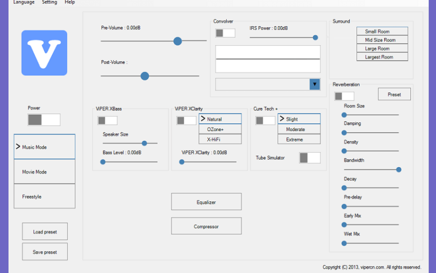Enable the Convolver switch
The width and height of the screenshot is (436, 273).
225,33
